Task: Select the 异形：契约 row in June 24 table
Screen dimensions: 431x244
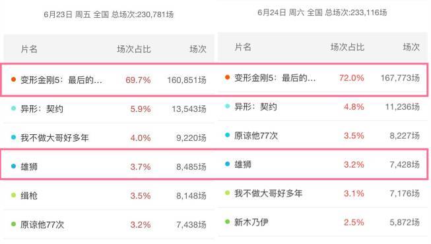Action: 323,107
